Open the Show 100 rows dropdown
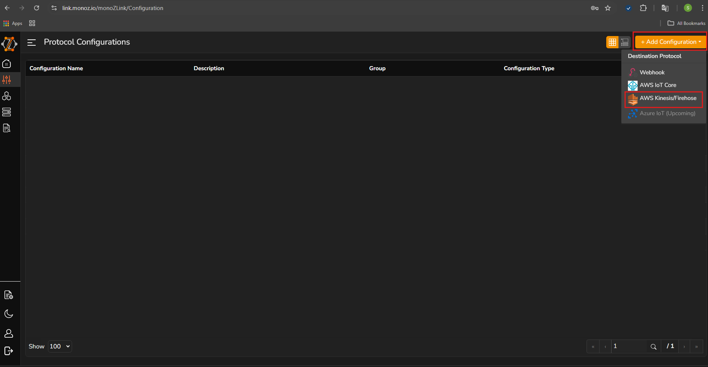The height and width of the screenshot is (367, 708). (60, 346)
